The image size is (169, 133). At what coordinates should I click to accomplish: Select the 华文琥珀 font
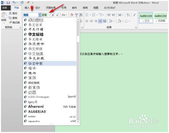click(50, 34)
